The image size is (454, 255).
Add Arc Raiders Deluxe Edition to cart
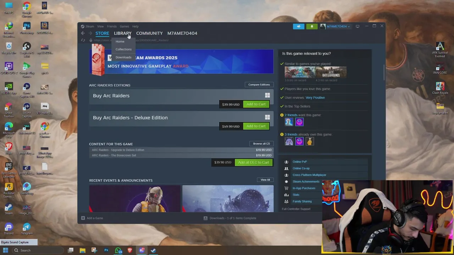point(256,126)
